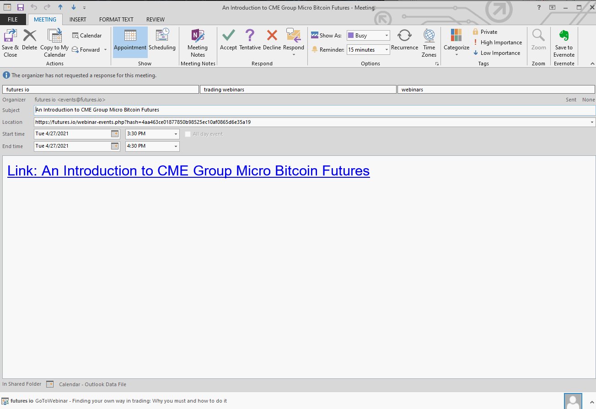Click Save & Close
The height and width of the screenshot is (409, 596).
[10, 43]
